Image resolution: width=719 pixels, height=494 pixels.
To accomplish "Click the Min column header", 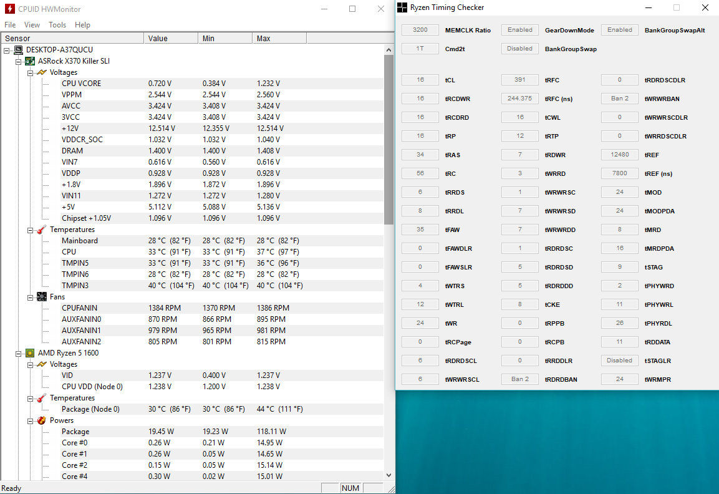I will [x=225, y=38].
